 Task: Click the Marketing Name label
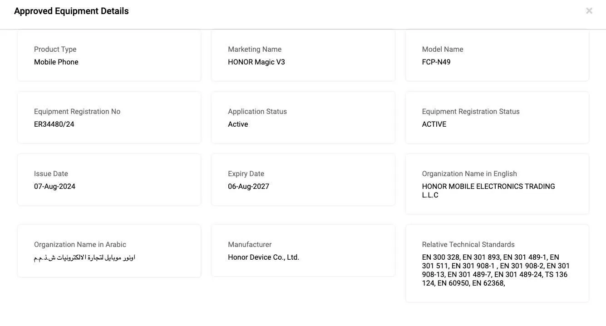coord(255,49)
